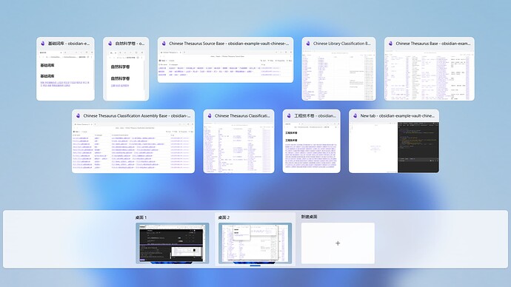Select the Chinese Library Classification window preview
This screenshot has width=511, height=287.
(338, 75)
